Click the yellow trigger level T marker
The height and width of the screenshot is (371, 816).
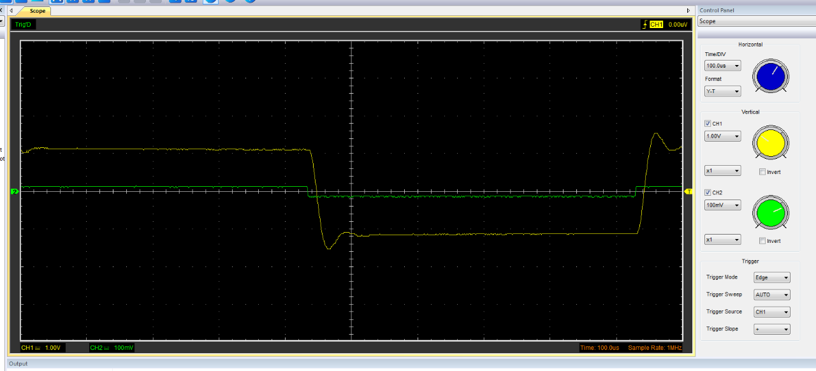click(x=688, y=191)
